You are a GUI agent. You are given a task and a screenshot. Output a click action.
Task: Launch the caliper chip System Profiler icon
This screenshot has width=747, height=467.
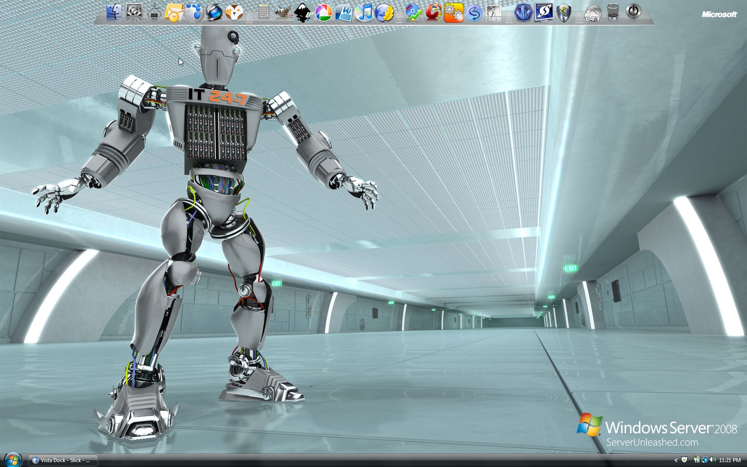[154, 12]
